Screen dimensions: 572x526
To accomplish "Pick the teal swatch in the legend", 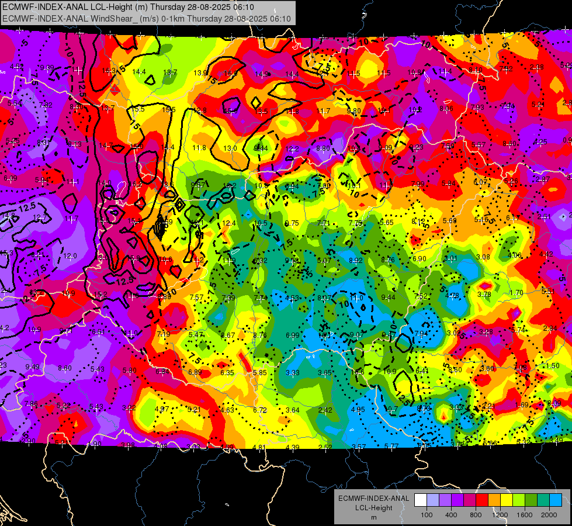I will coord(543,500).
